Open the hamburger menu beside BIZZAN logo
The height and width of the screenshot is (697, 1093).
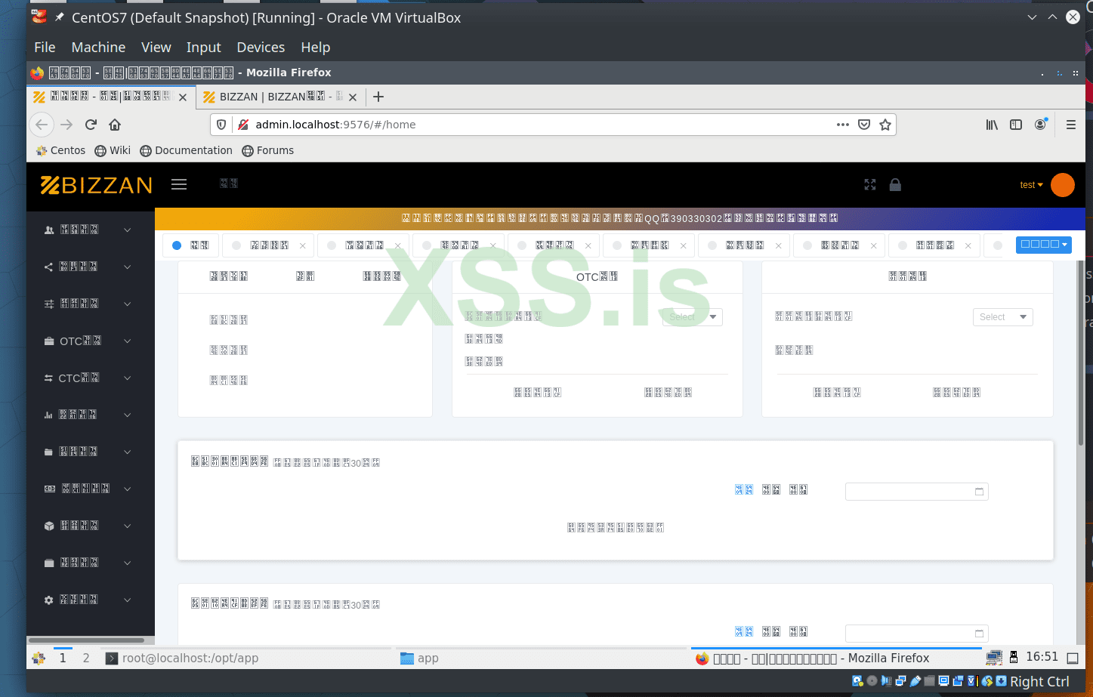pos(179,184)
